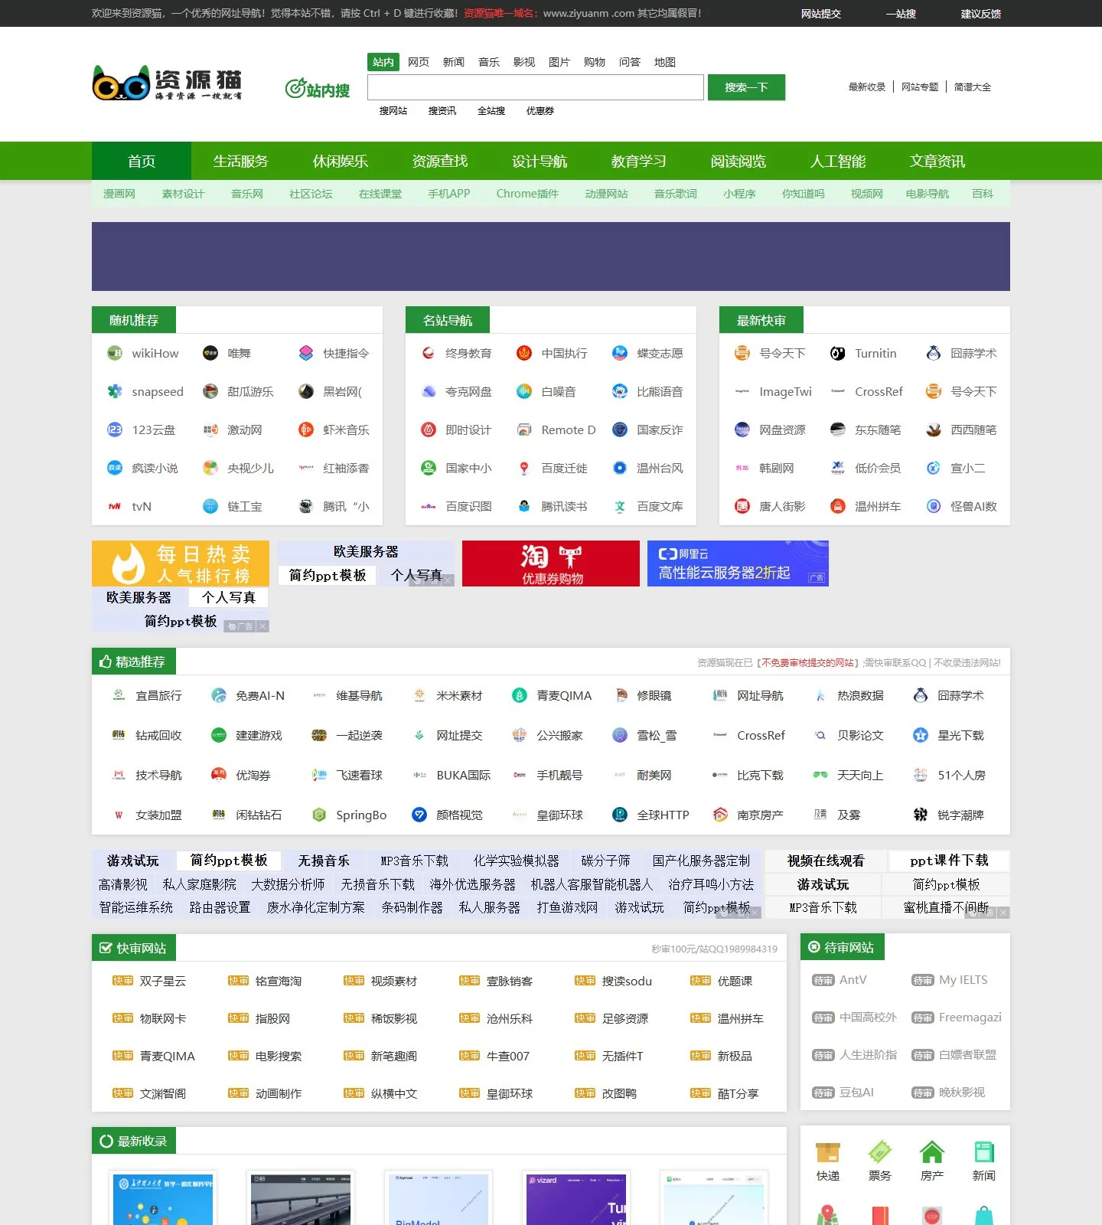1102x1225 pixels.
Task: Open the 酷T分享 quick-review site
Action: [x=738, y=1093]
